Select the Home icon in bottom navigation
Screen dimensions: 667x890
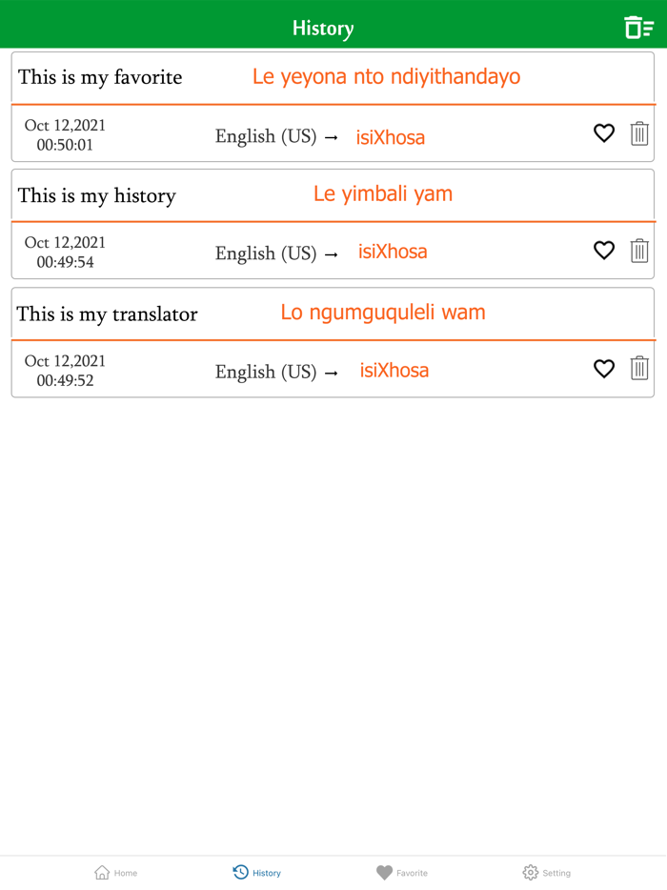pyautogui.click(x=115, y=872)
